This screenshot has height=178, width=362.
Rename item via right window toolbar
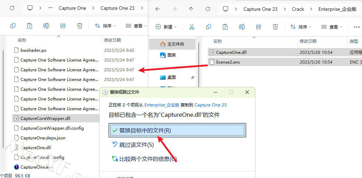[242, 27]
